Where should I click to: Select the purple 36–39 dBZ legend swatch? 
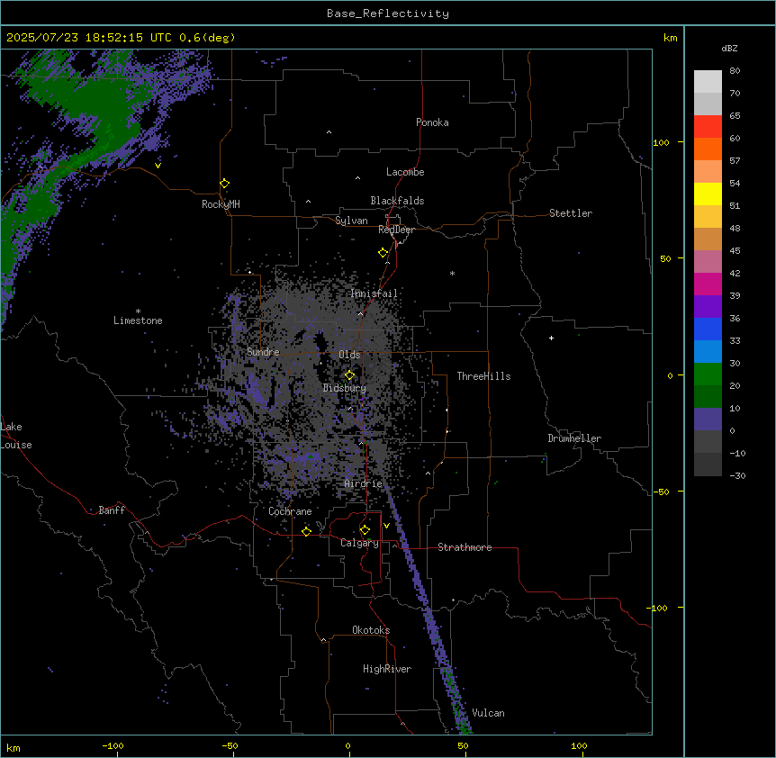pos(708,307)
